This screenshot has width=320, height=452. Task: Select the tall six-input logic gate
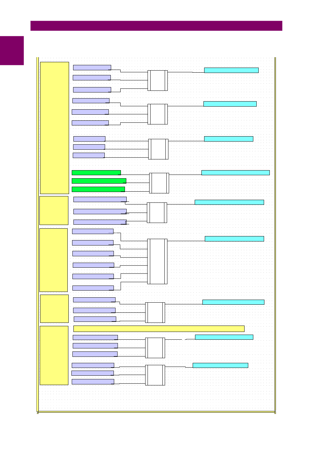pos(157,261)
